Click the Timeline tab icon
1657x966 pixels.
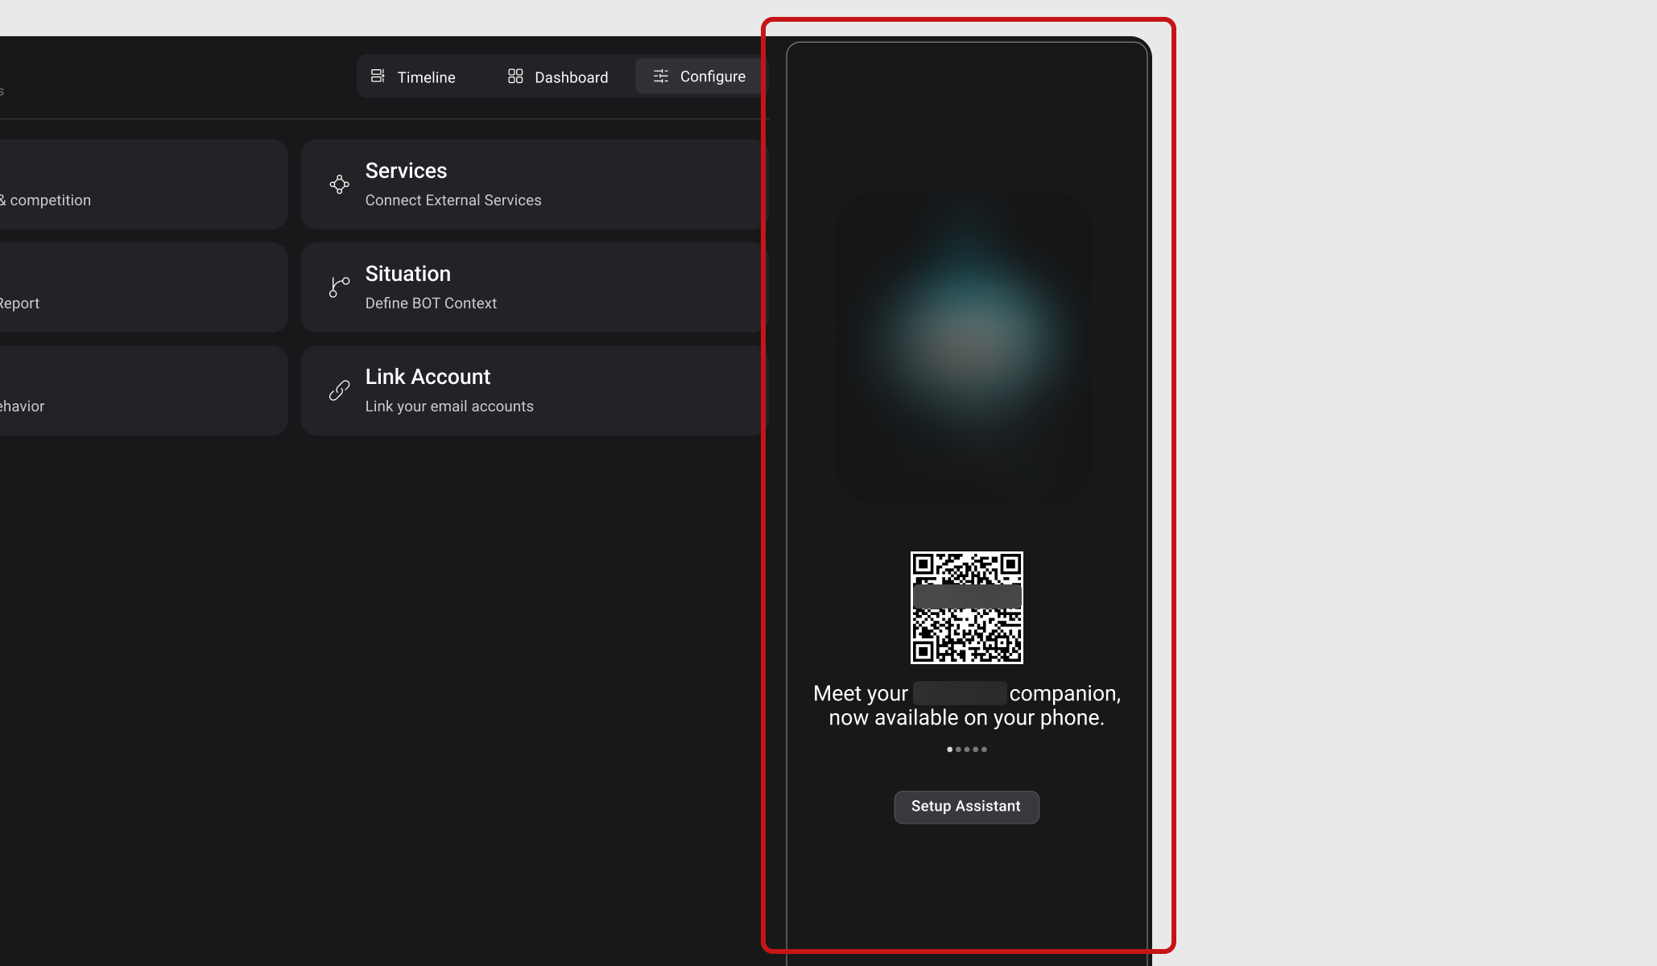[378, 76]
